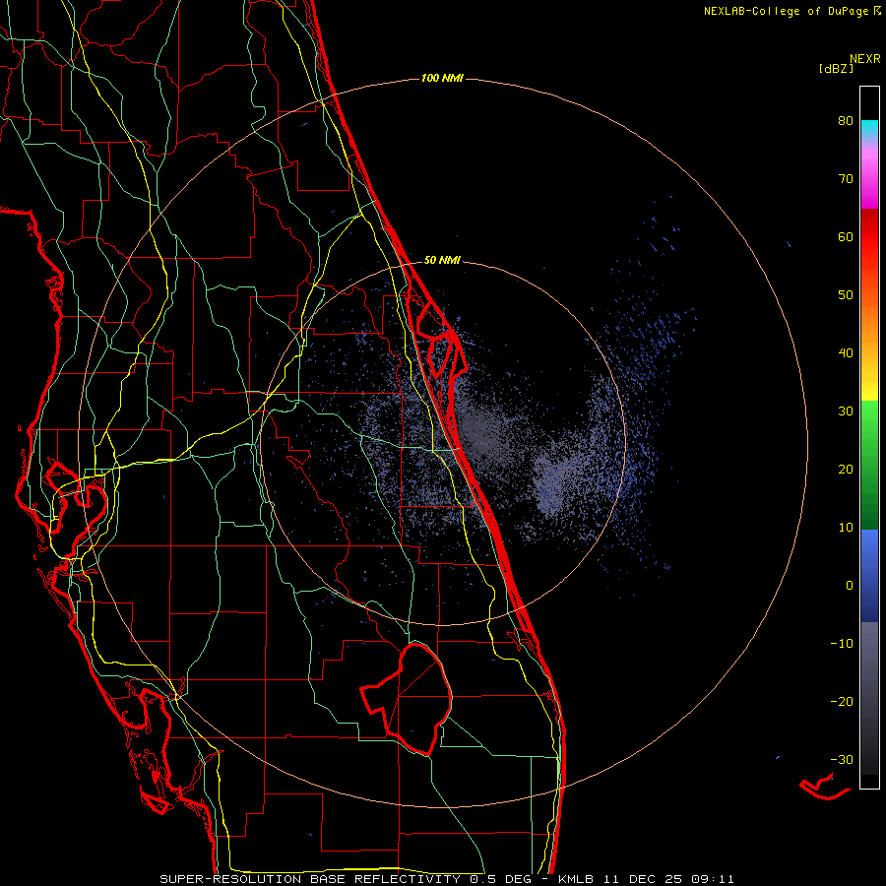
Task: Click the 10 value on the dBZ scale
Action: (x=846, y=528)
